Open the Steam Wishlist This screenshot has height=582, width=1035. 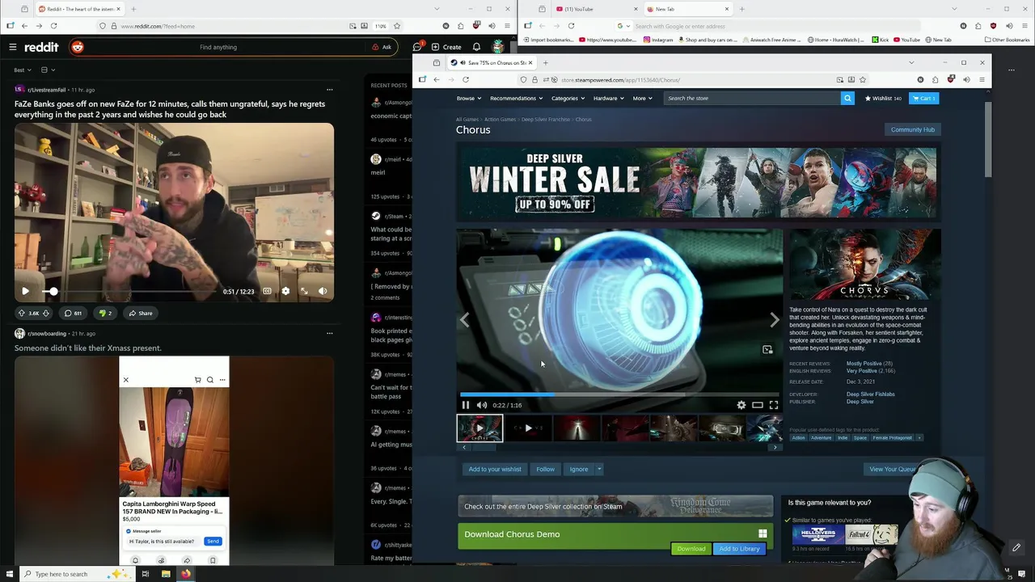coord(883,98)
